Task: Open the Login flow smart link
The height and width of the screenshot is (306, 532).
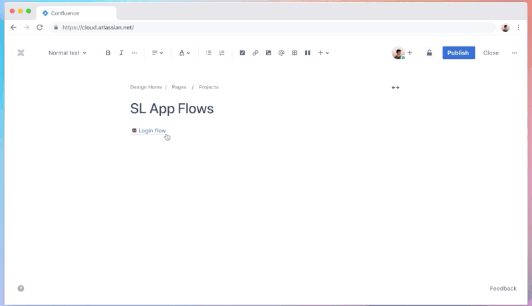Action: coord(149,130)
